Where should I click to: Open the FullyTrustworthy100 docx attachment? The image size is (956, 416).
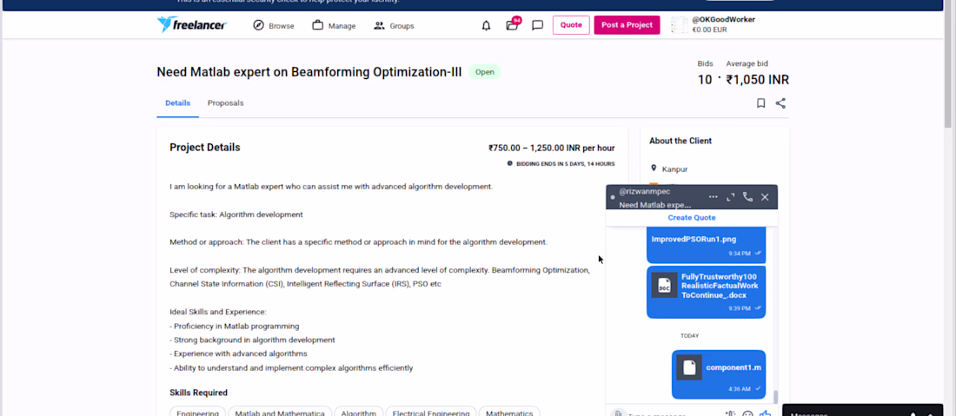point(706,292)
